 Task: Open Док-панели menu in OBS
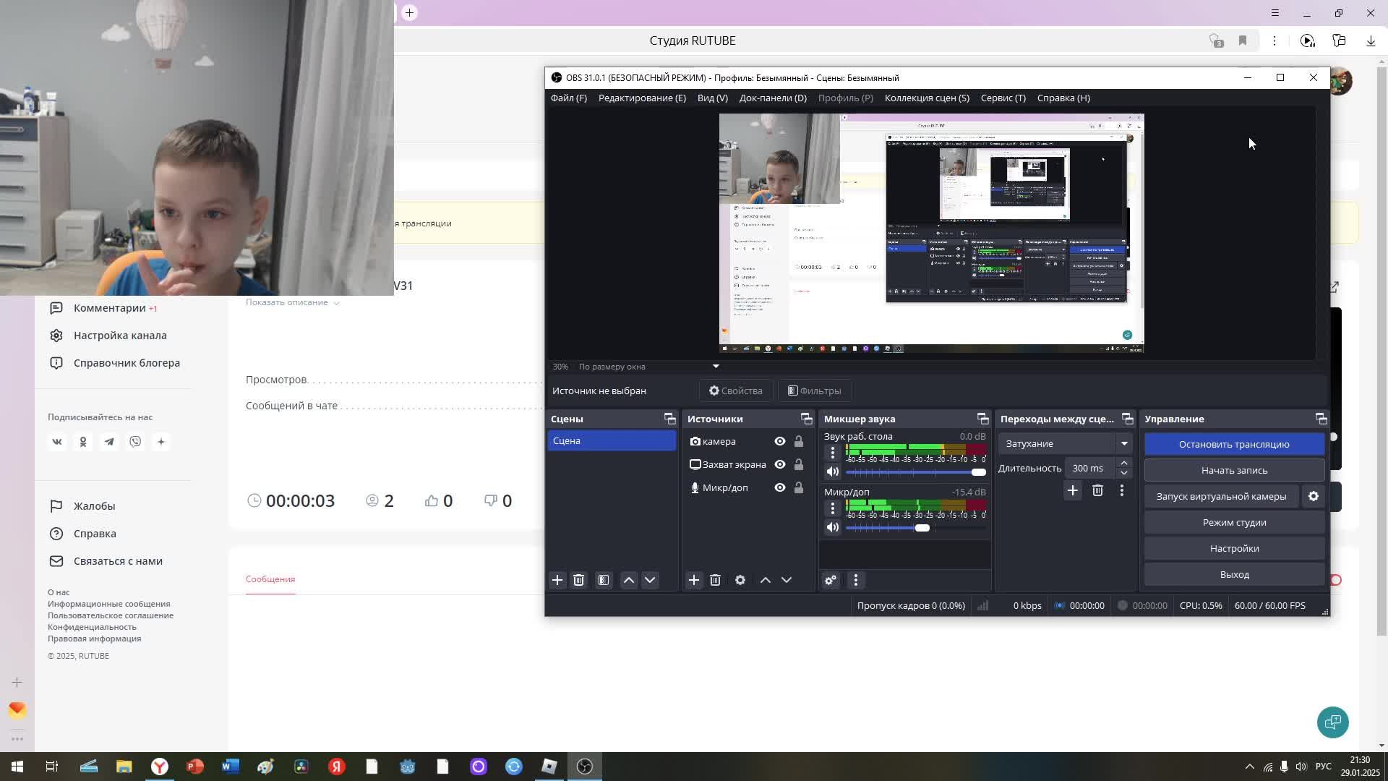click(773, 98)
